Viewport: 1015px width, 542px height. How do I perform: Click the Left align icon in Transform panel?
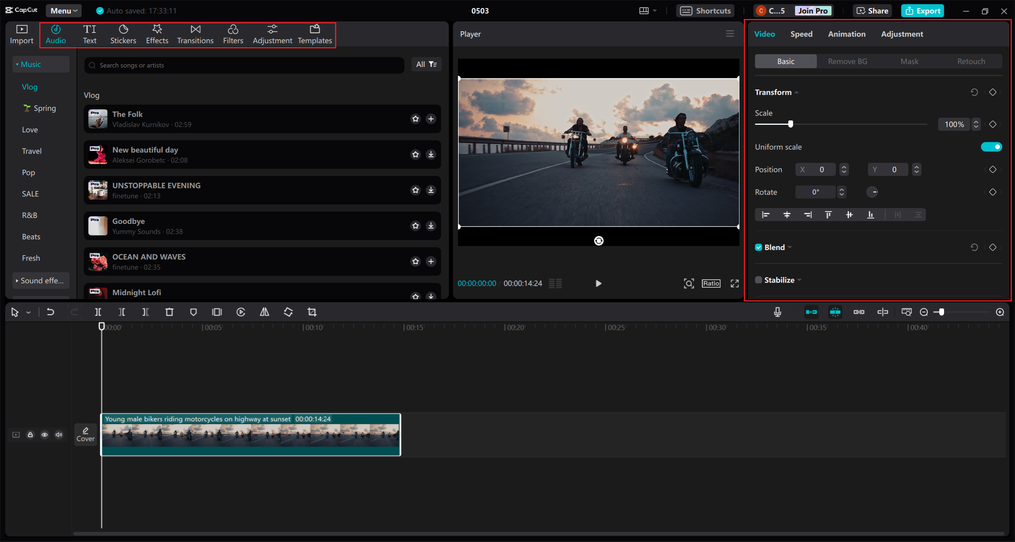[766, 214]
